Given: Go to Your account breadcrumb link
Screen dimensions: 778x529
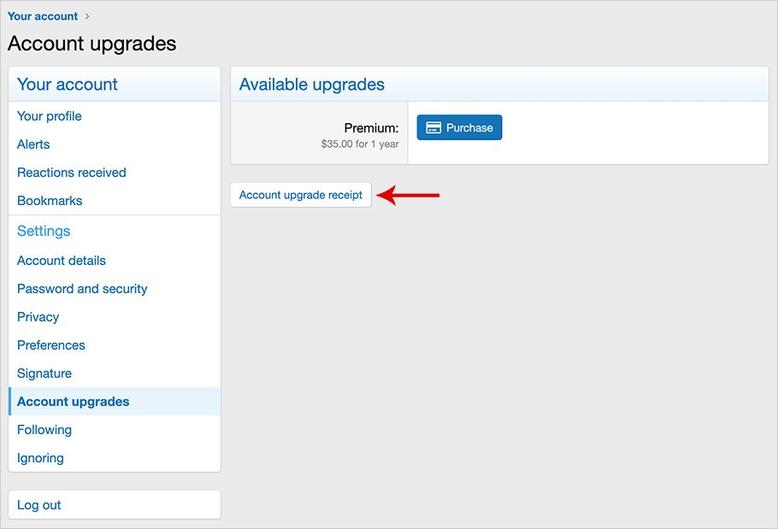Looking at the screenshot, I should [43, 16].
